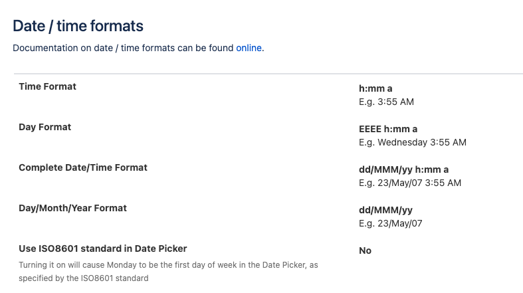The height and width of the screenshot is (293, 523).
Task: Click the E.g. 3:55 AM example text
Action: tap(386, 102)
